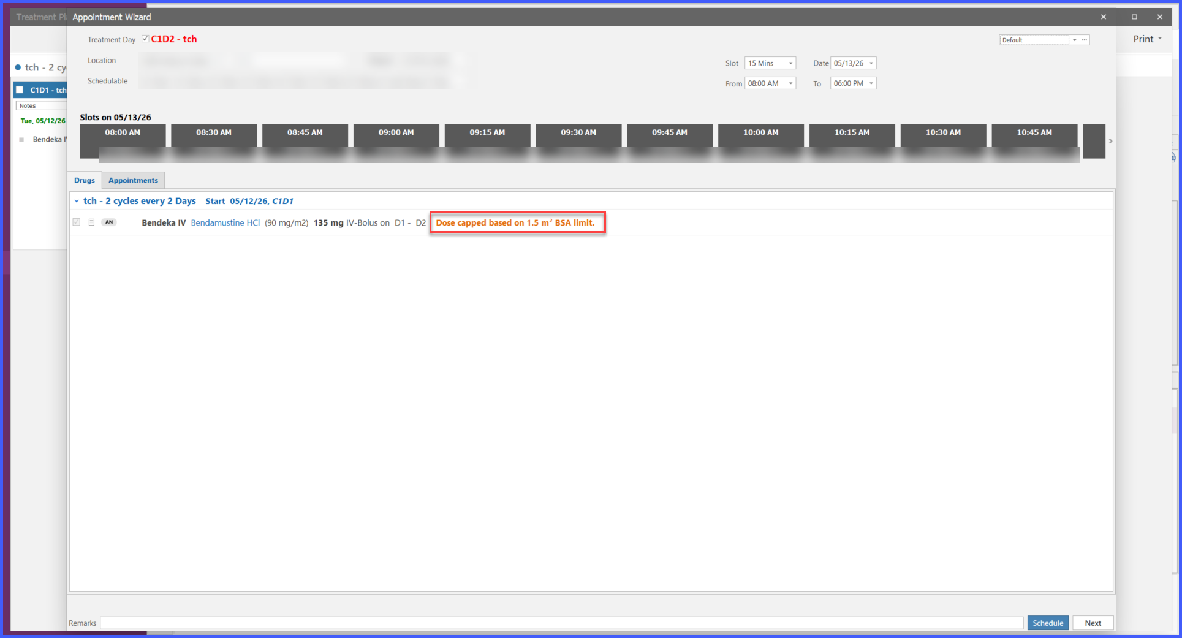Go to later time slots with the right arrow
This screenshot has width=1182, height=638.
click(x=1110, y=141)
